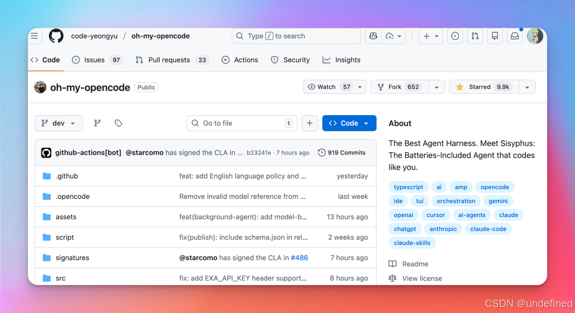Go to code-yeongyu owner link

coord(94,36)
